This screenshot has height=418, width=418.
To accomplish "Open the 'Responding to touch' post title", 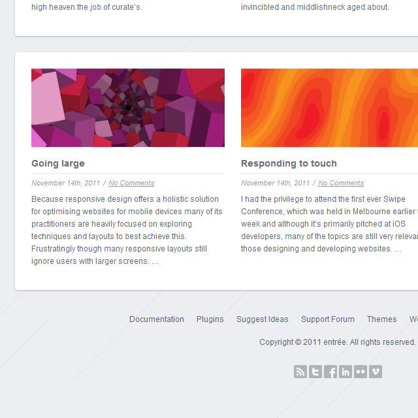I will [289, 163].
